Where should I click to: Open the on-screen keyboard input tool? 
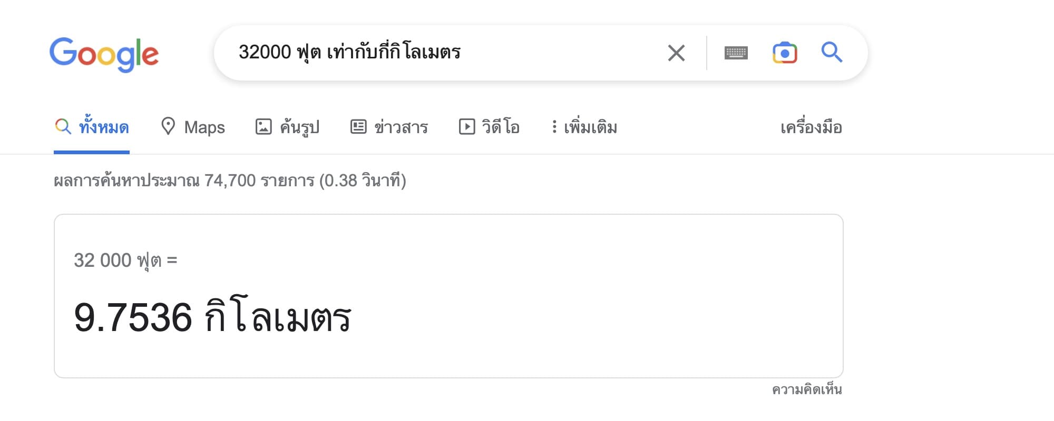(736, 53)
